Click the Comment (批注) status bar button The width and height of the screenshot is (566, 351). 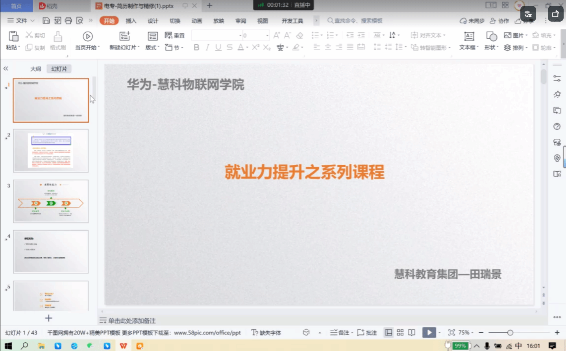point(367,333)
